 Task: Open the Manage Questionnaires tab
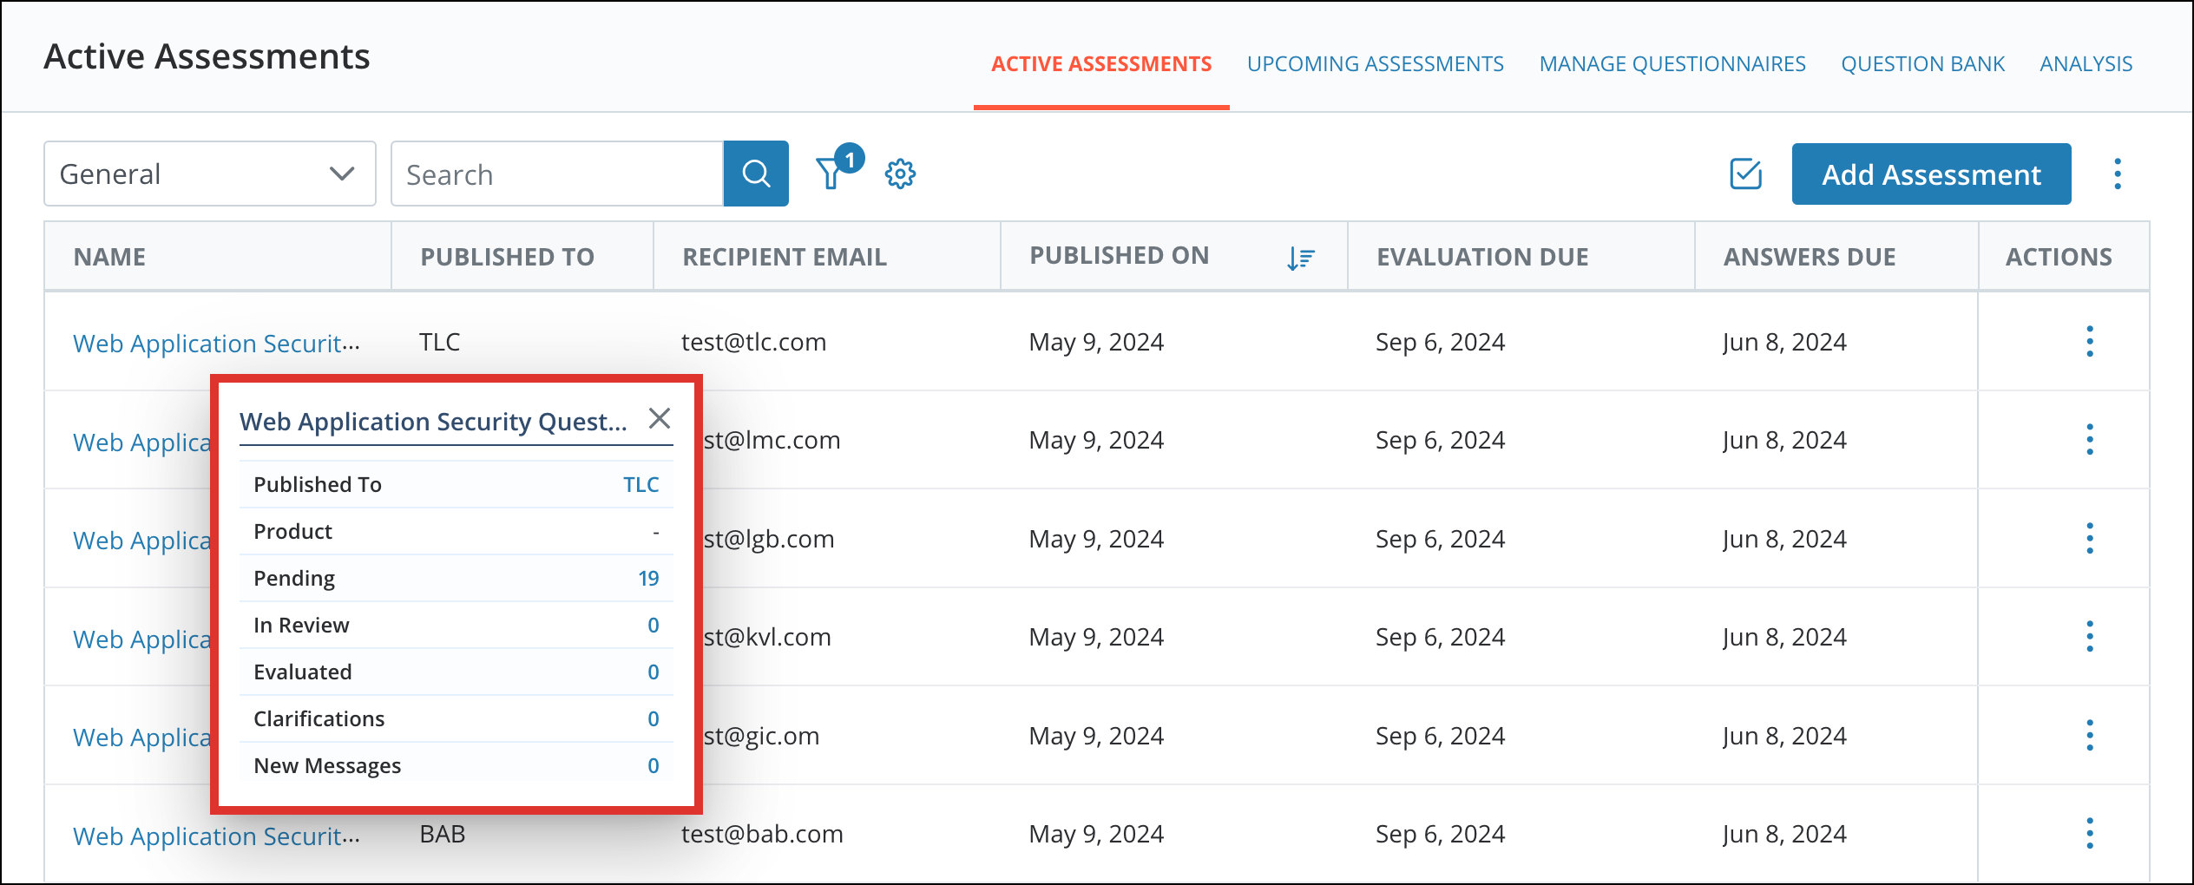1672,63
